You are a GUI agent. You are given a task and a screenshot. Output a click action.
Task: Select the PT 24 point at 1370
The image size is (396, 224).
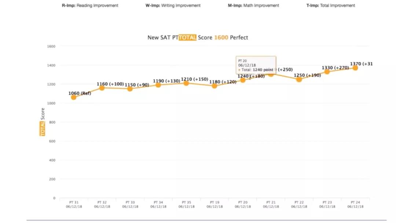click(x=355, y=68)
